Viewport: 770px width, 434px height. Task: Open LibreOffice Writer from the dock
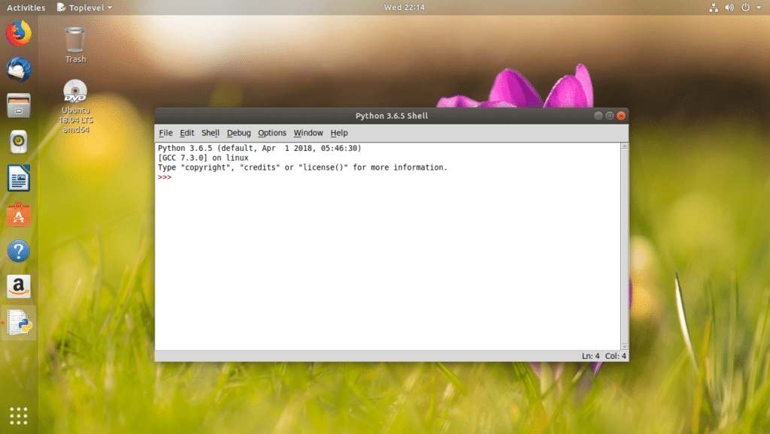(18, 178)
